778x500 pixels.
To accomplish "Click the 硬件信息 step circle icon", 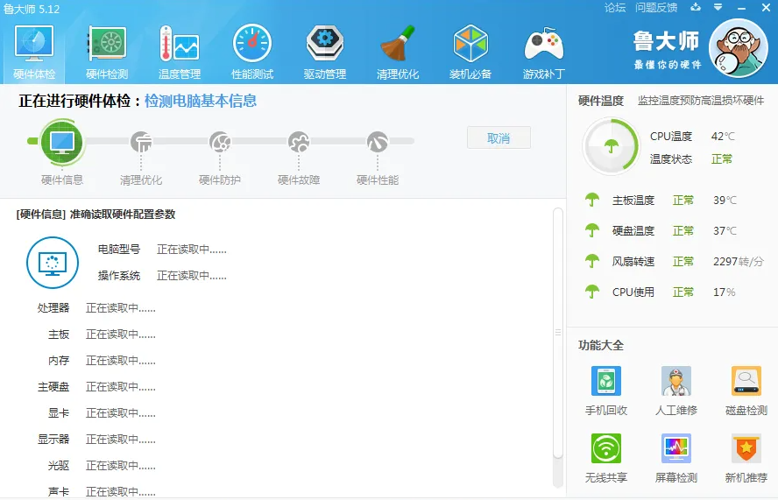I will 62,142.
